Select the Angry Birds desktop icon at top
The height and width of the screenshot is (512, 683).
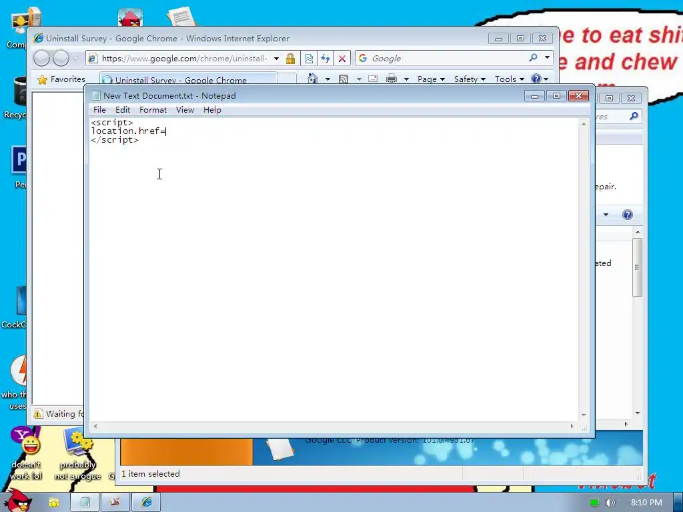point(130,18)
